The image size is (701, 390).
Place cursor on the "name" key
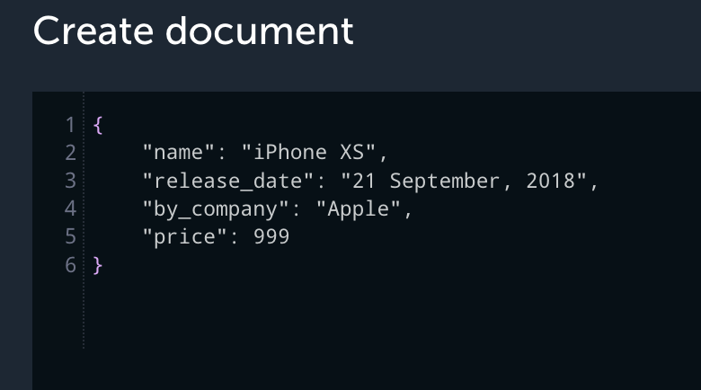click(x=179, y=153)
